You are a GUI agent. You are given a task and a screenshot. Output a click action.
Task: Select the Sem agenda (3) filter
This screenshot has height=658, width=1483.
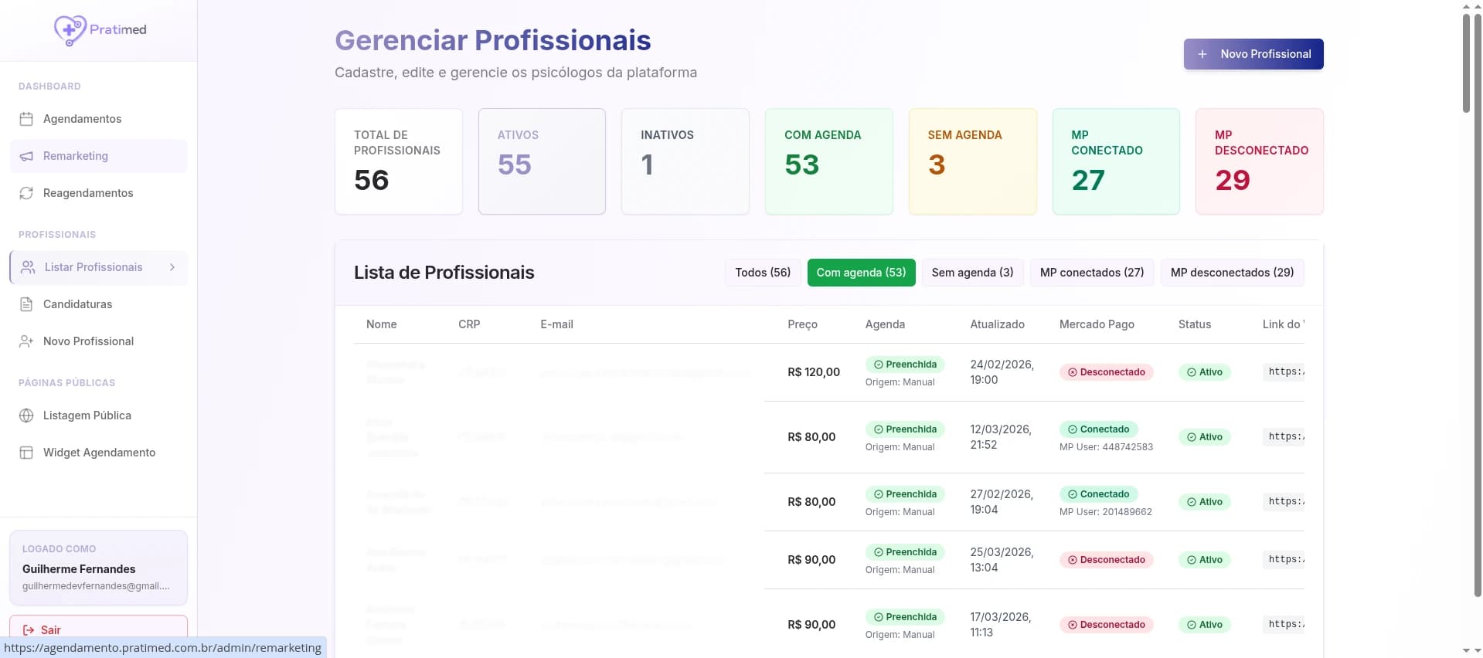click(972, 273)
